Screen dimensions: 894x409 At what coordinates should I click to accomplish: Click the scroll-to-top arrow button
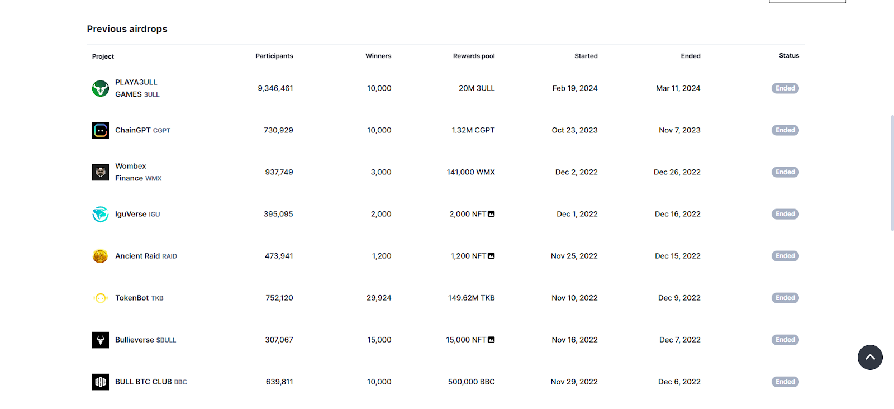870,357
